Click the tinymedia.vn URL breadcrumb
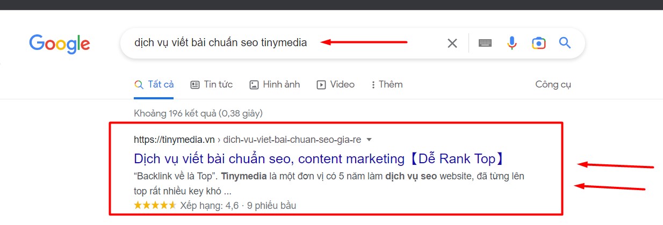Image resolution: width=663 pixels, height=225 pixels. pos(174,140)
